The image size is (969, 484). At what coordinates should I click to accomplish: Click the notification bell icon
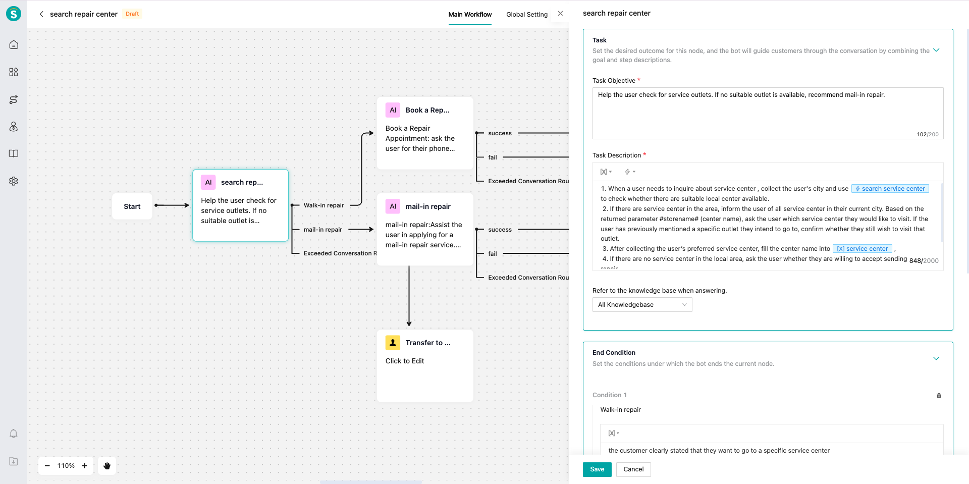pyautogui.click(x=14, y=434)
